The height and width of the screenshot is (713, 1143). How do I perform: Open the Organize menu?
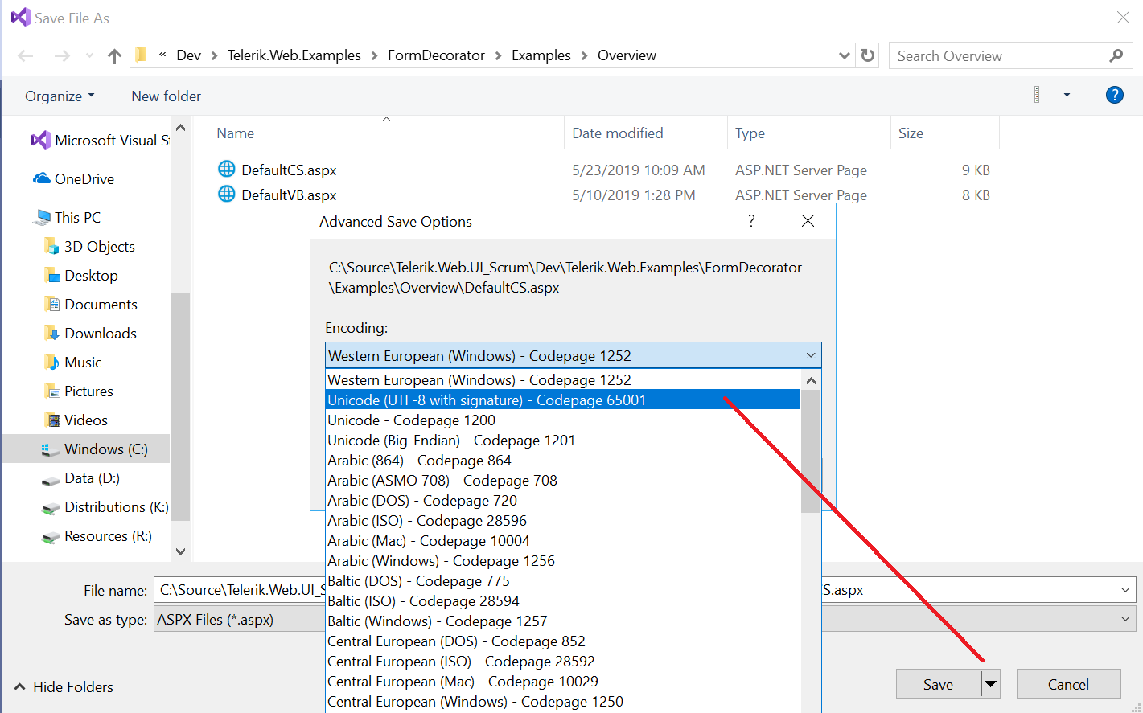pos(60,96)
